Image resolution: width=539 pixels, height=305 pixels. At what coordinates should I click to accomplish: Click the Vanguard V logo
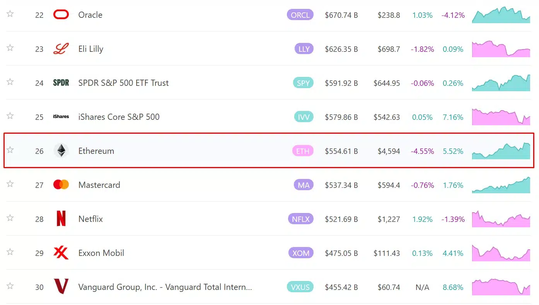pyautogui.click(x=61, y=287)
